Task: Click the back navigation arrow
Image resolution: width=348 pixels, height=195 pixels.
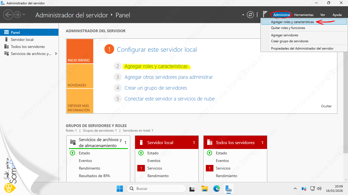Action: click(x=8, y=15)
